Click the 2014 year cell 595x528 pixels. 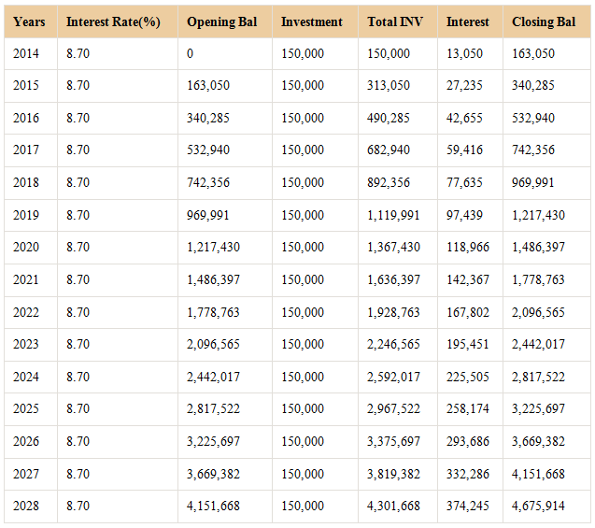[x=26, y=54]
